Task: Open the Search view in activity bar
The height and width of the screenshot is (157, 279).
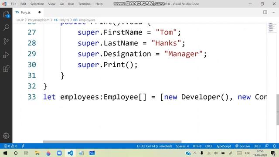Action: click(x=6, y=27)
